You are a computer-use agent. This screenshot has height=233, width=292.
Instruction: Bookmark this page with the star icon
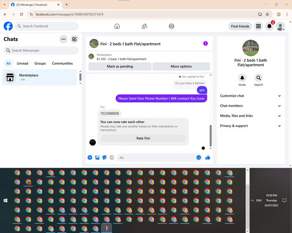tap(267, 14)
